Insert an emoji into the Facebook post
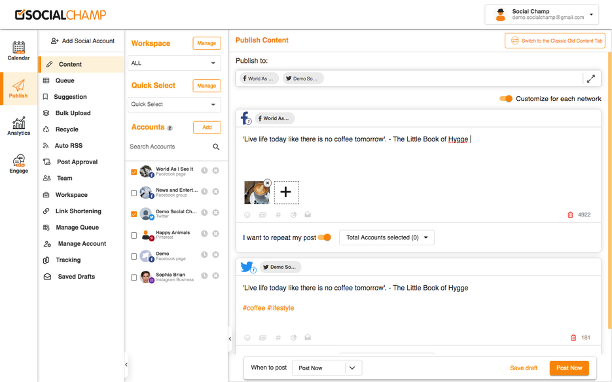 [247, 213]
